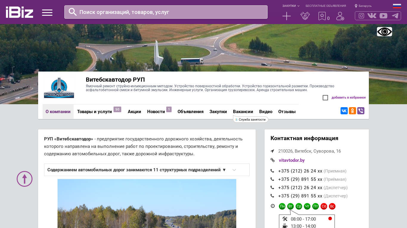Check the добавить в избранное checkbox

(x=325, y=98)
